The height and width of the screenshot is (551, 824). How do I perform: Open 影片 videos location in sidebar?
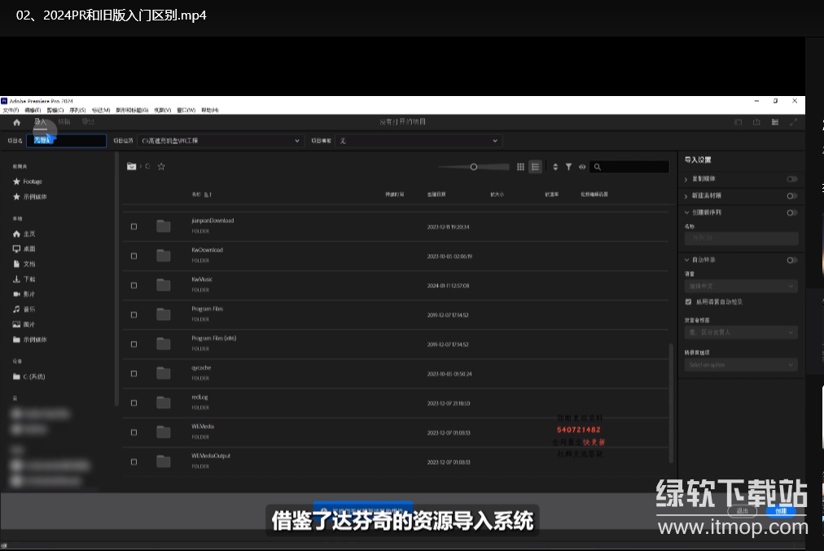click(24, 294)
